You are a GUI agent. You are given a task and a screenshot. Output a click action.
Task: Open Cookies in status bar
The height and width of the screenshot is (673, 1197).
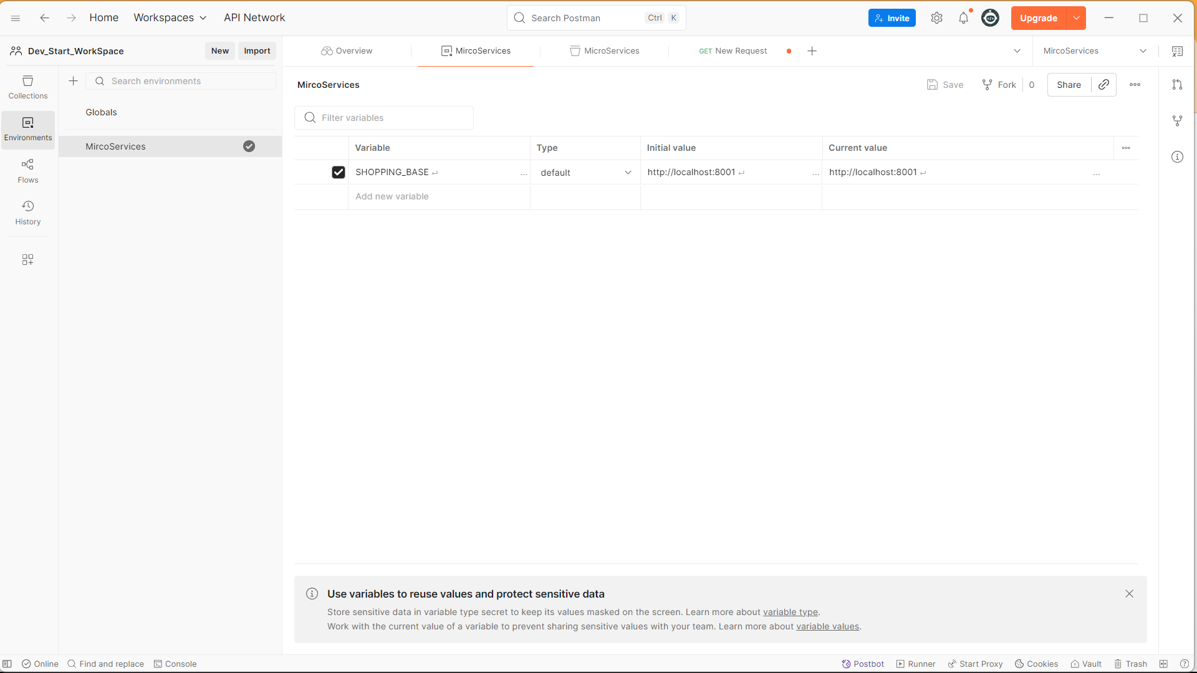(x=1036, y=664)
